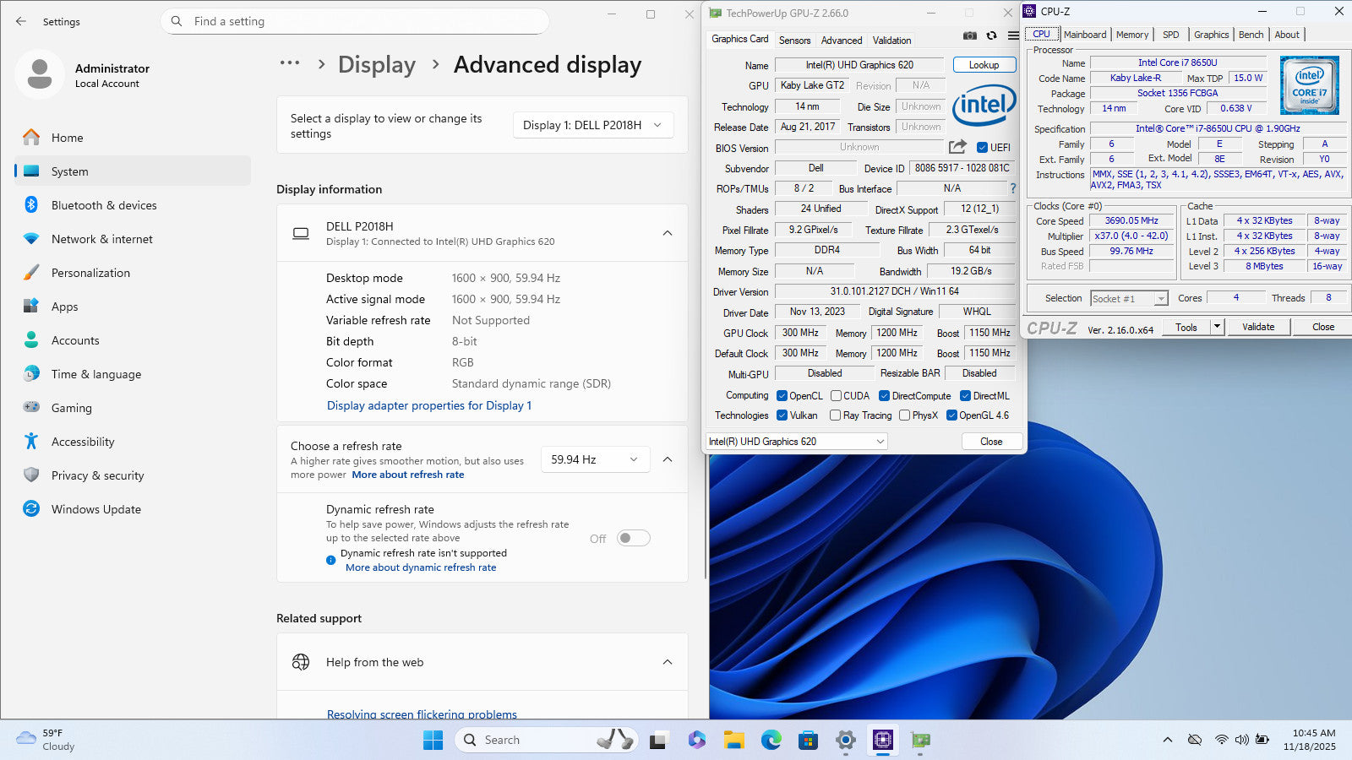1352x760 pixels.
Task: Open the GPU-Z hamburger menu
Action: coord(1013,35)
